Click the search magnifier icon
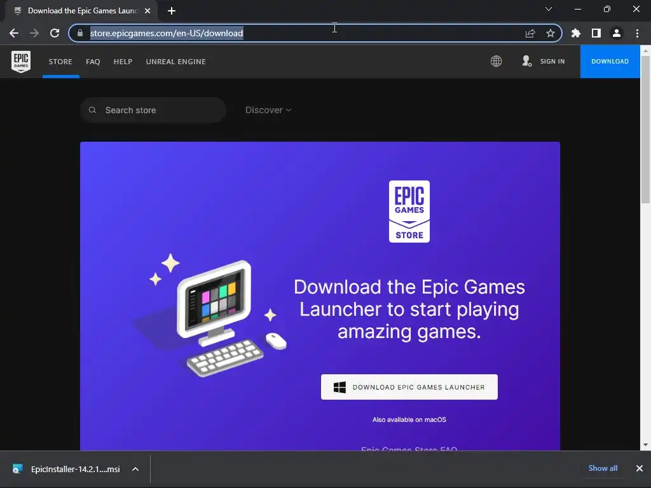651x488 pixels. tap(93, 110)
